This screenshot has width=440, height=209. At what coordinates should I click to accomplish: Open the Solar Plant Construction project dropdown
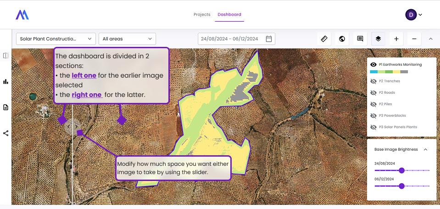[x=56, y=39]
